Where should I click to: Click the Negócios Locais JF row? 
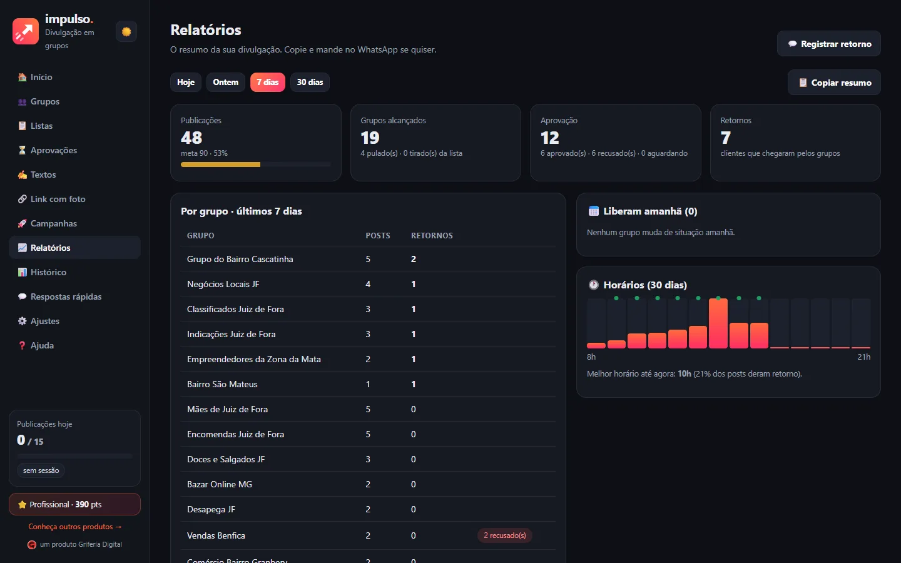click(368, 284)
